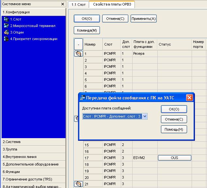This screenshot has width=207, height=188.
Task: Click Плата с доп. функциями header
Action: click(145, 44)
